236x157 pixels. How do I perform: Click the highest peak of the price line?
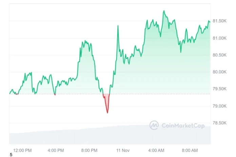164,11
